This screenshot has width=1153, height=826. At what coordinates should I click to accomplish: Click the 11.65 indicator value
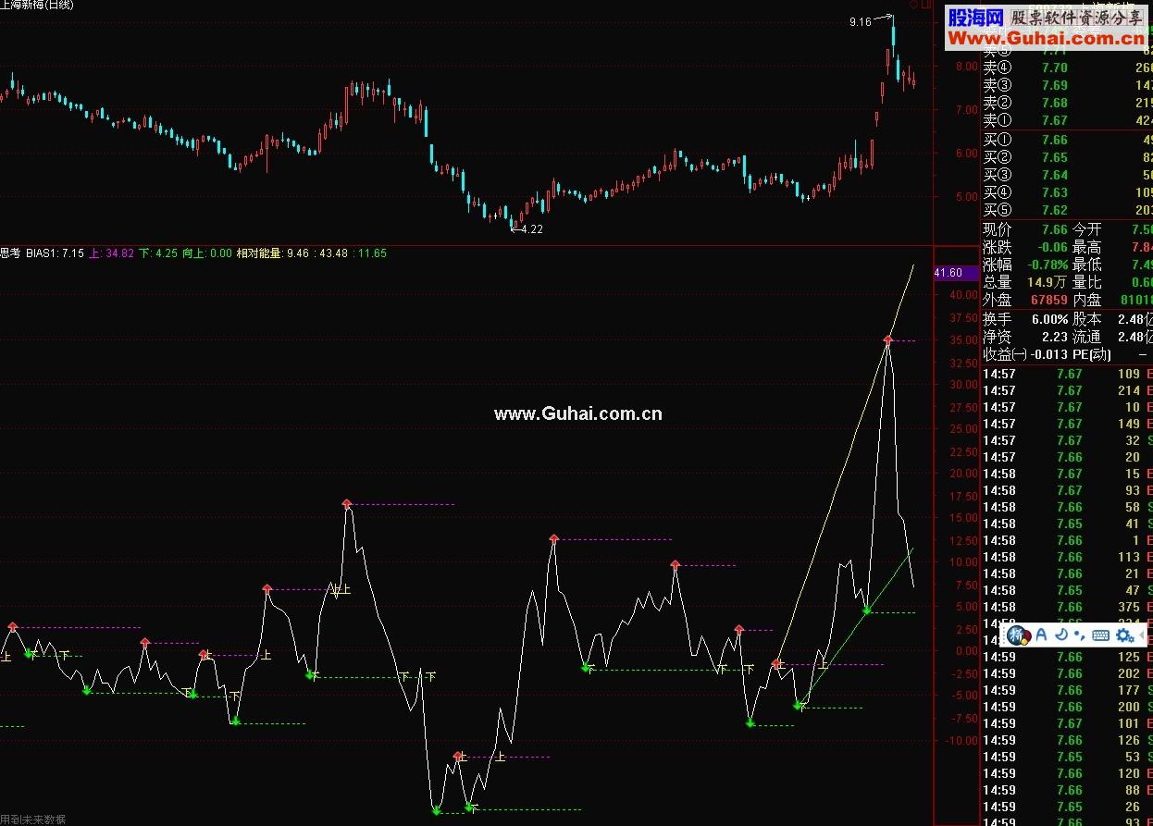[371, 253]
